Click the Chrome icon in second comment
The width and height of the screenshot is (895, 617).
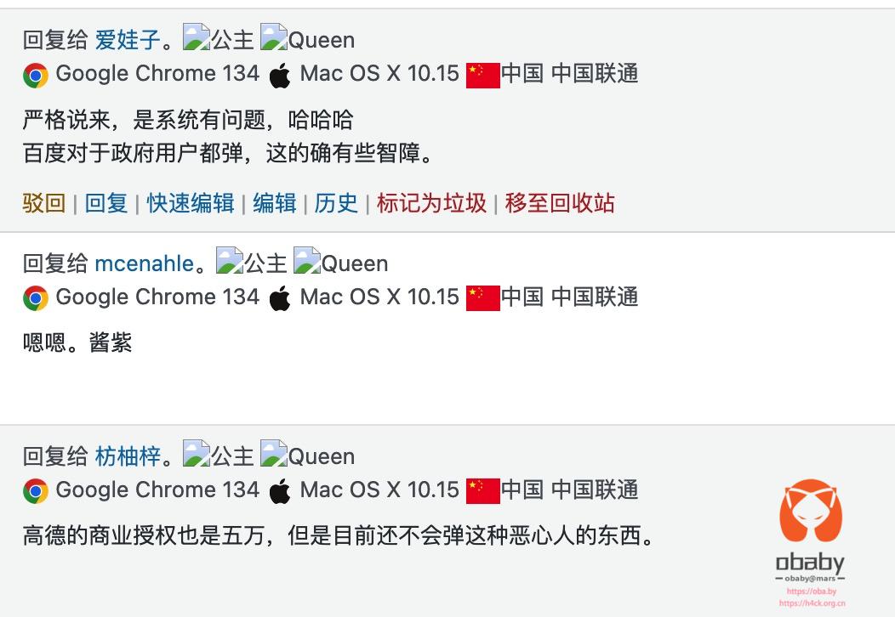[36, 298]
